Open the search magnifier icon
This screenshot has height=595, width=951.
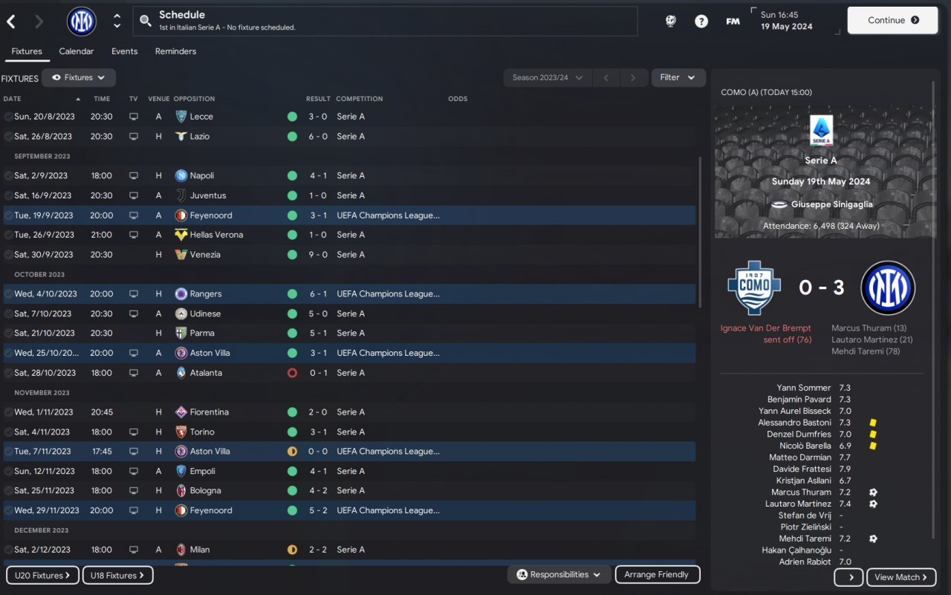pyautogui.click(x=146, y=21)
